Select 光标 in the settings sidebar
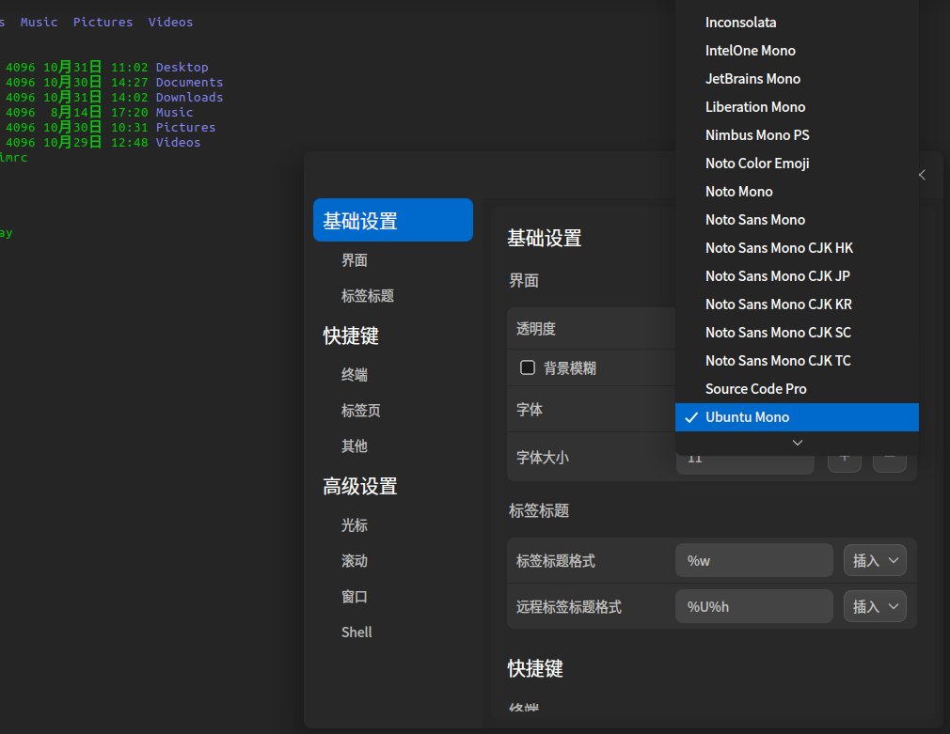 tap(355, 525)
